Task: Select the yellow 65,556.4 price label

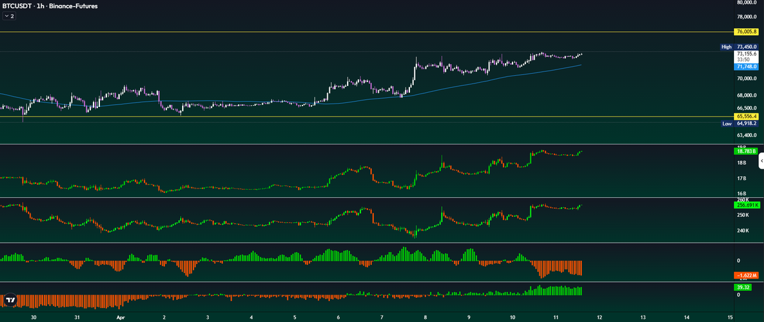Action: click(x=746, y=116)
